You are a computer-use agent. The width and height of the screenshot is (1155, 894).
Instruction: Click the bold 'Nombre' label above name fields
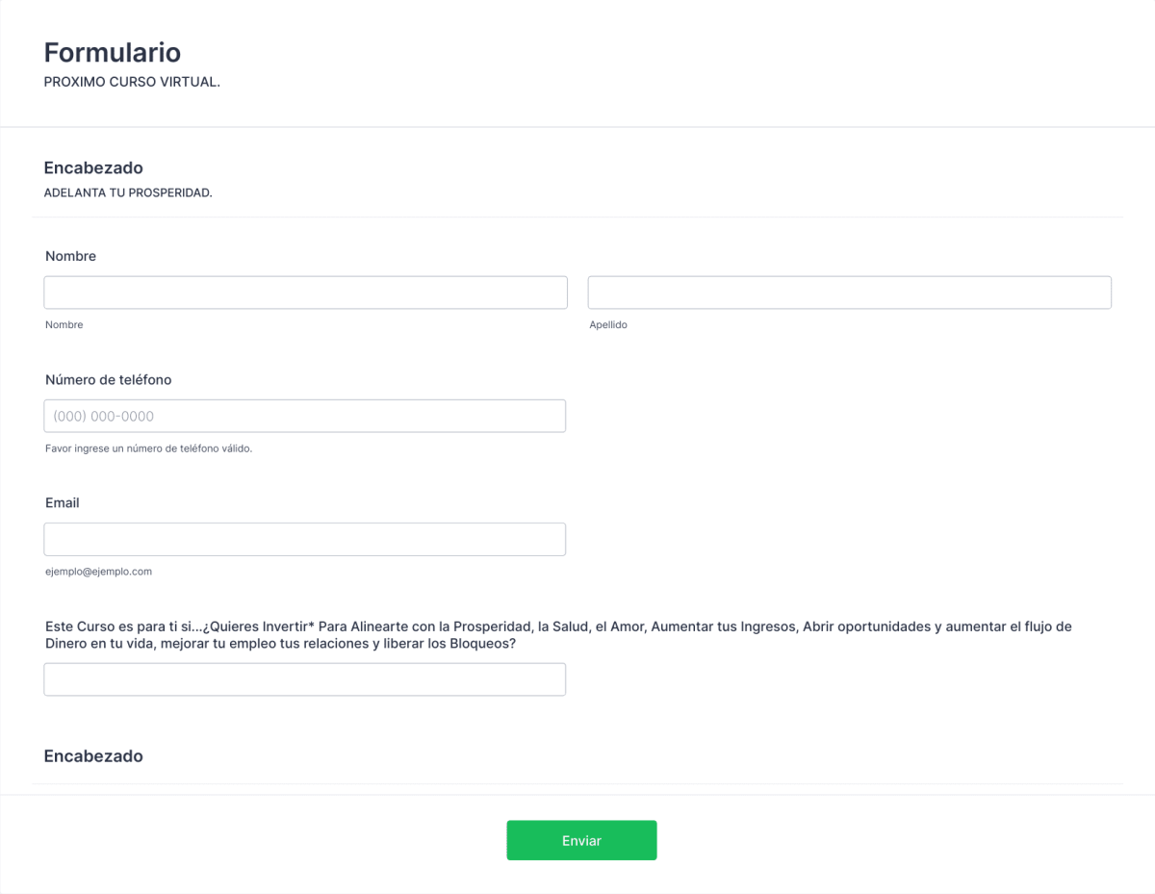click(70, 256)
